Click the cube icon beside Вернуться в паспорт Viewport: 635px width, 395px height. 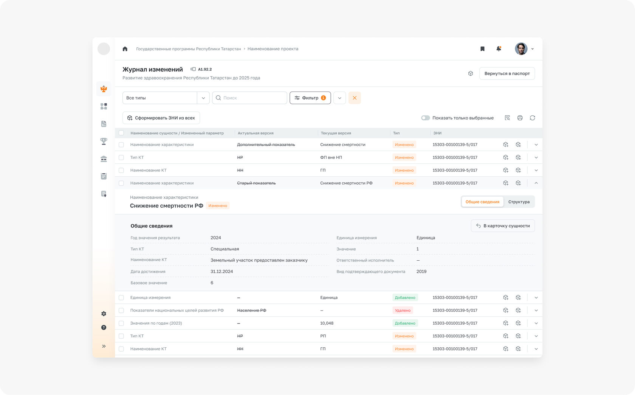(471, 73)
